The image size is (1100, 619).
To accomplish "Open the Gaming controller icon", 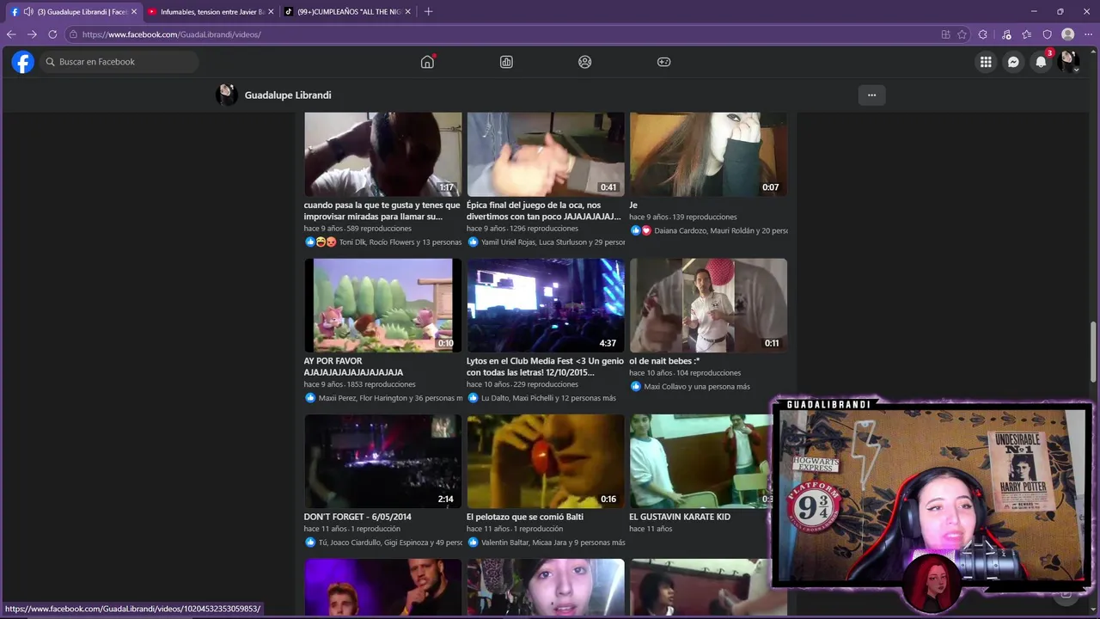I will point(663,62).
